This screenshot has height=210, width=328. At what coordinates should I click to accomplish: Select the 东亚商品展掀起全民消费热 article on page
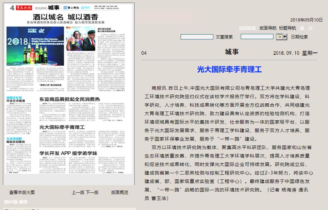(69, 99)
